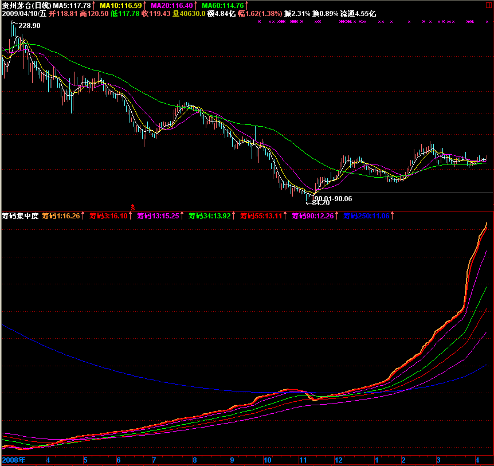Click the 90.01-90.06 price label
494x466 pixels.
pos(333,198)
